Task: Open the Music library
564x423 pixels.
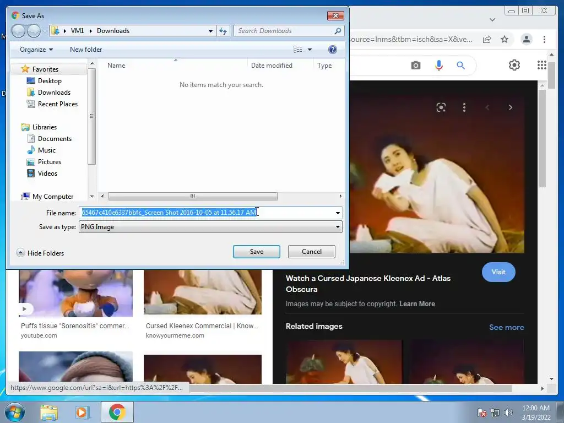Action: [46, 150]
